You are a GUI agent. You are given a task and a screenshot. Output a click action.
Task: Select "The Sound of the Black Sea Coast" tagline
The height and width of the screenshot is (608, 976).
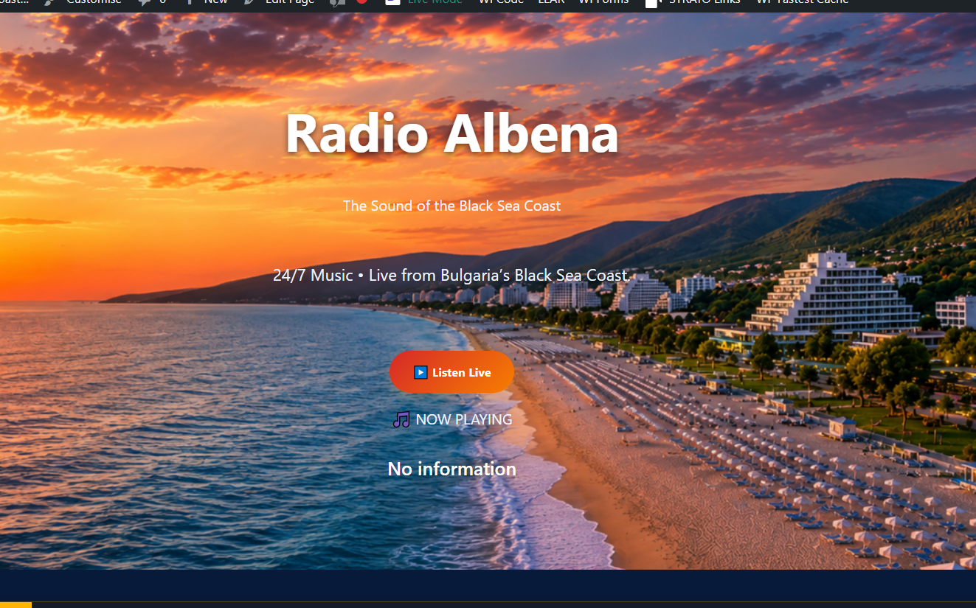tap(451, 206)
